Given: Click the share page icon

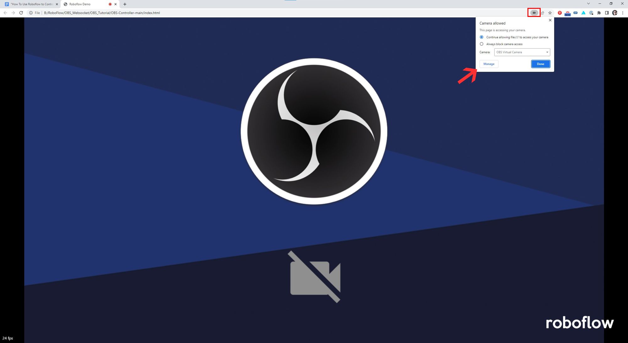Looking at the screenshot, I should point(542,13).
